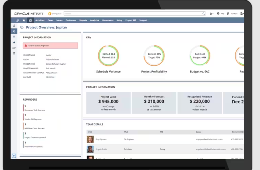Click the Project Value $945,000 card
Image resolution: width=260 pixels, height=170 pixels.
108,103
